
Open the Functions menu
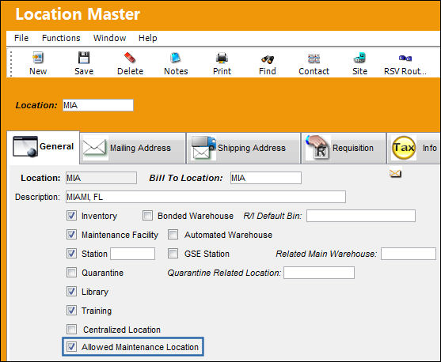(x=61, y=38)
